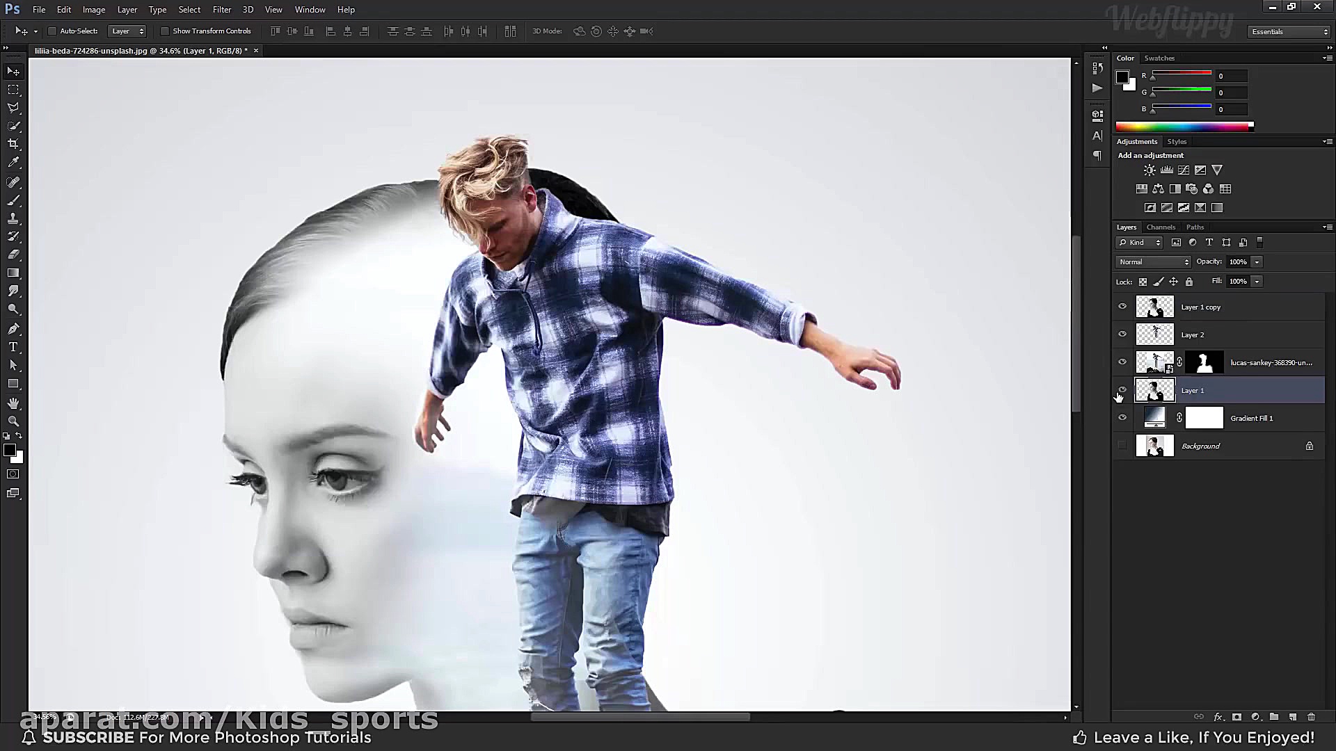Enable the Auto-Select checkbox
The height and width of the screenshot is (751, 1336).
[52, 31]
